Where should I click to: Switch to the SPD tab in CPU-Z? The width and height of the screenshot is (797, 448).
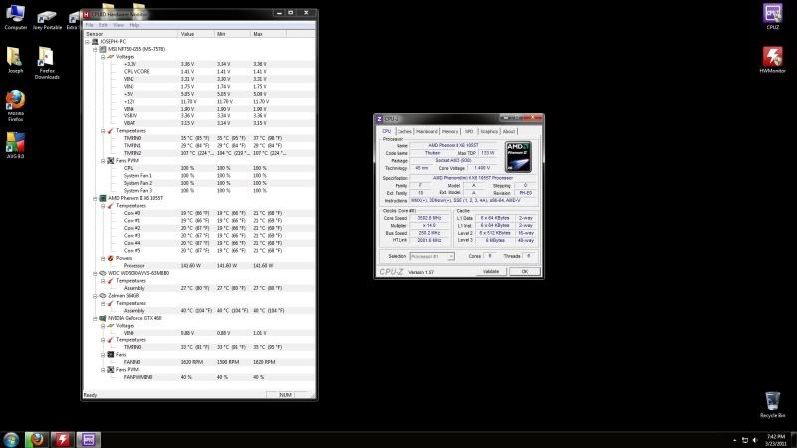tap(469, 131)
